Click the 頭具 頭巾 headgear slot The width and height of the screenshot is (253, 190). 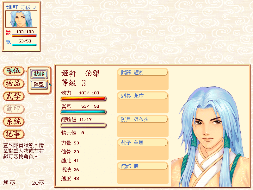coord(143,102)
